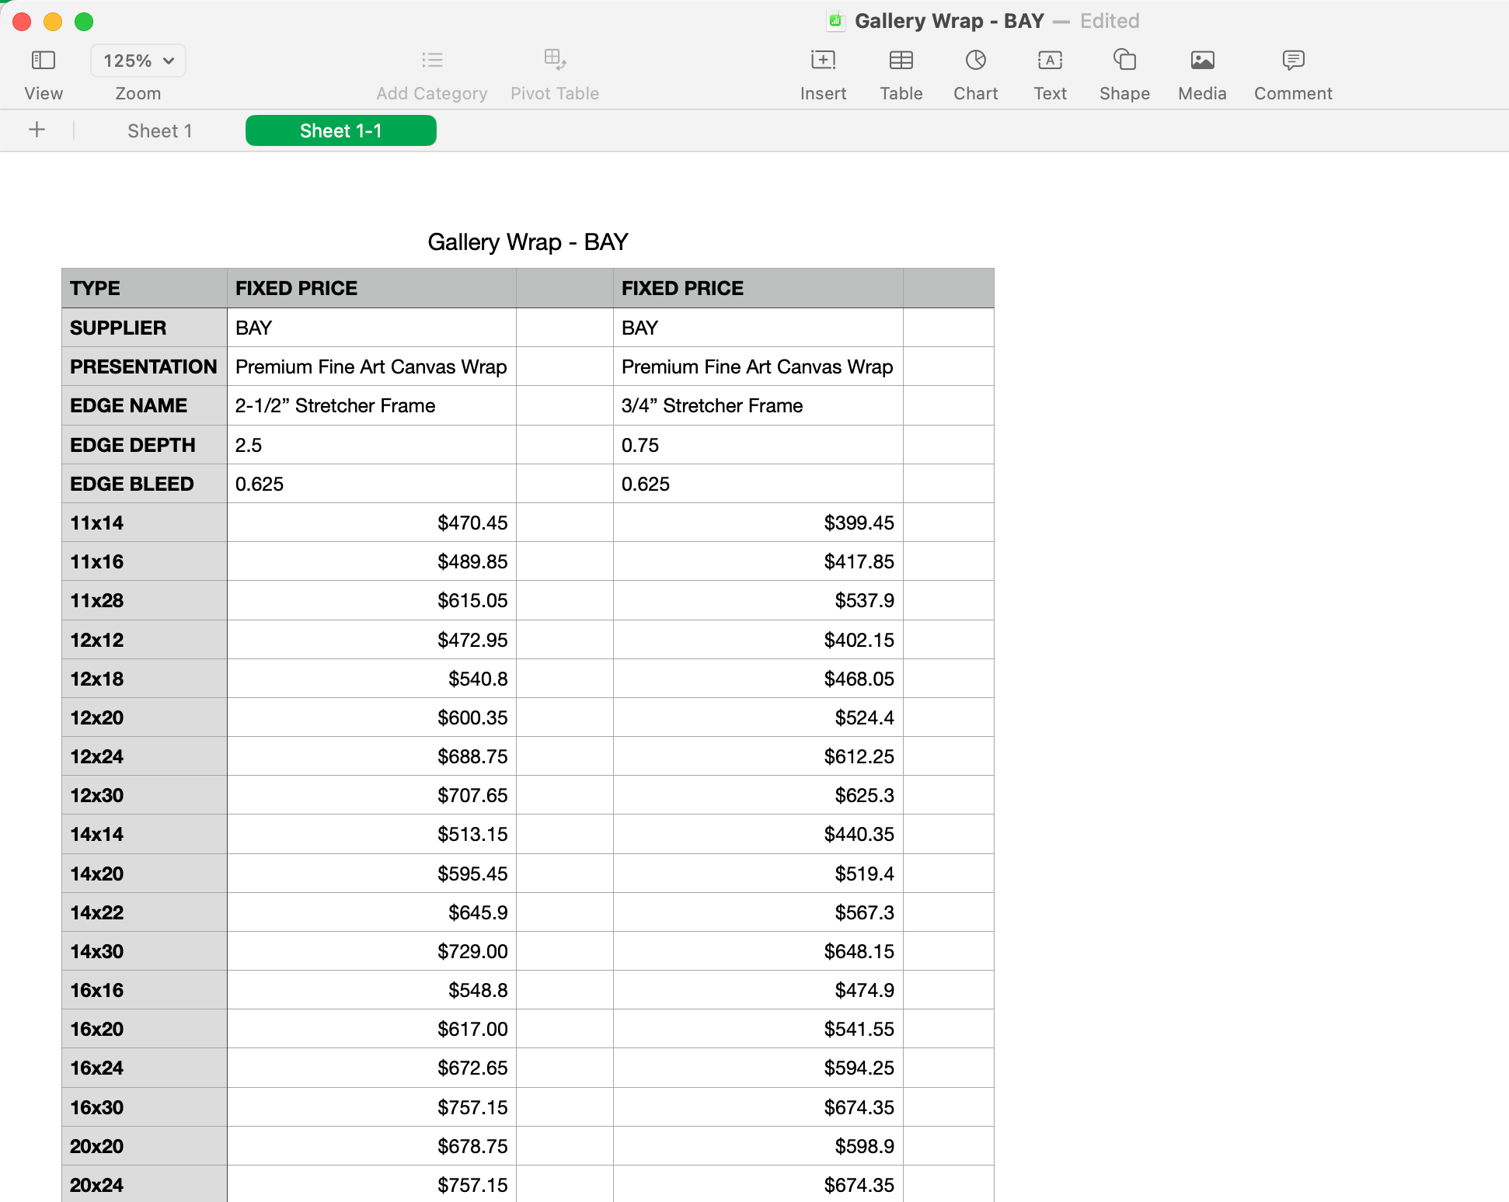
Task: Click the green fullscreen window button
Action: [84, 22]
